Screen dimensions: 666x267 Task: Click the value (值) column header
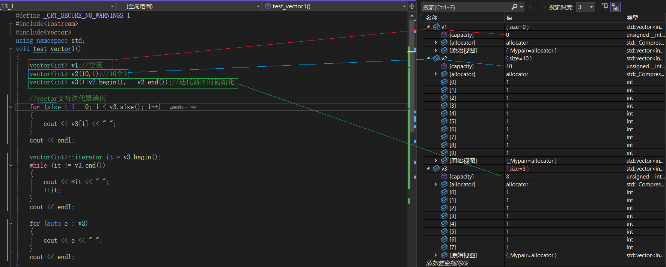[x=564, y=18]
